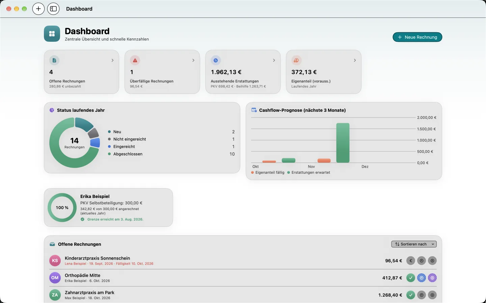The height and width of the screenshot is (303, 486).
Task: Toggle the P status on the 96,54 € row
Action: click(x=422, y=261)
